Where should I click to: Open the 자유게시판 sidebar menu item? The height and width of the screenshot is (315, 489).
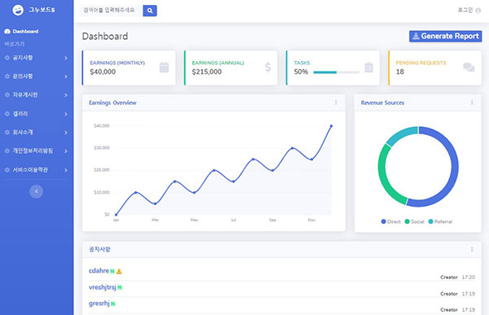[x=36, y=94]
